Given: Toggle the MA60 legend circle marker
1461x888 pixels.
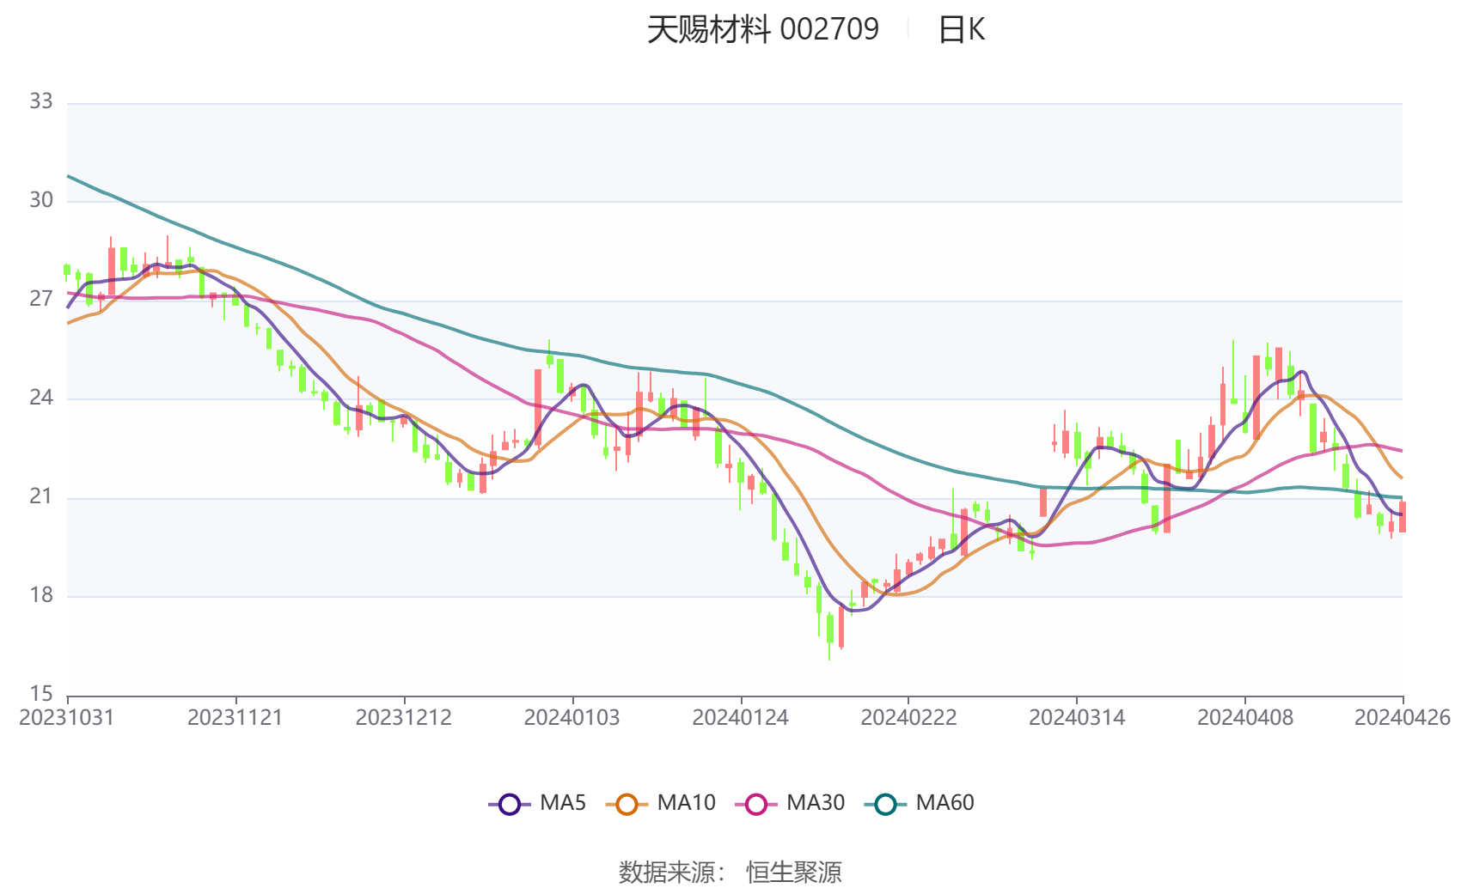Looking at the screenshot, I should tap(885, 805).
